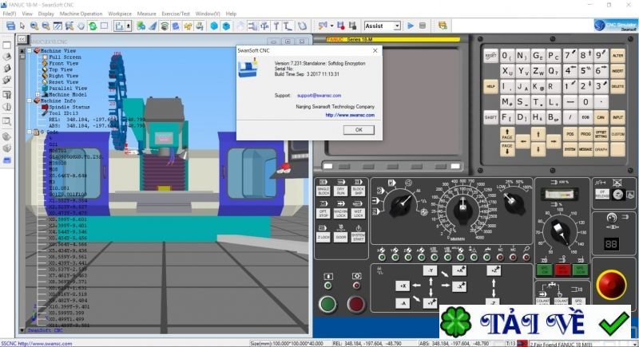Click the Top View cube icon

(44, 69)
